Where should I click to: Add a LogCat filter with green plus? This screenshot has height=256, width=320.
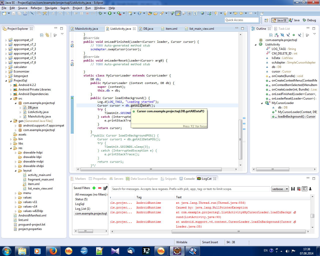coord(94,188)
